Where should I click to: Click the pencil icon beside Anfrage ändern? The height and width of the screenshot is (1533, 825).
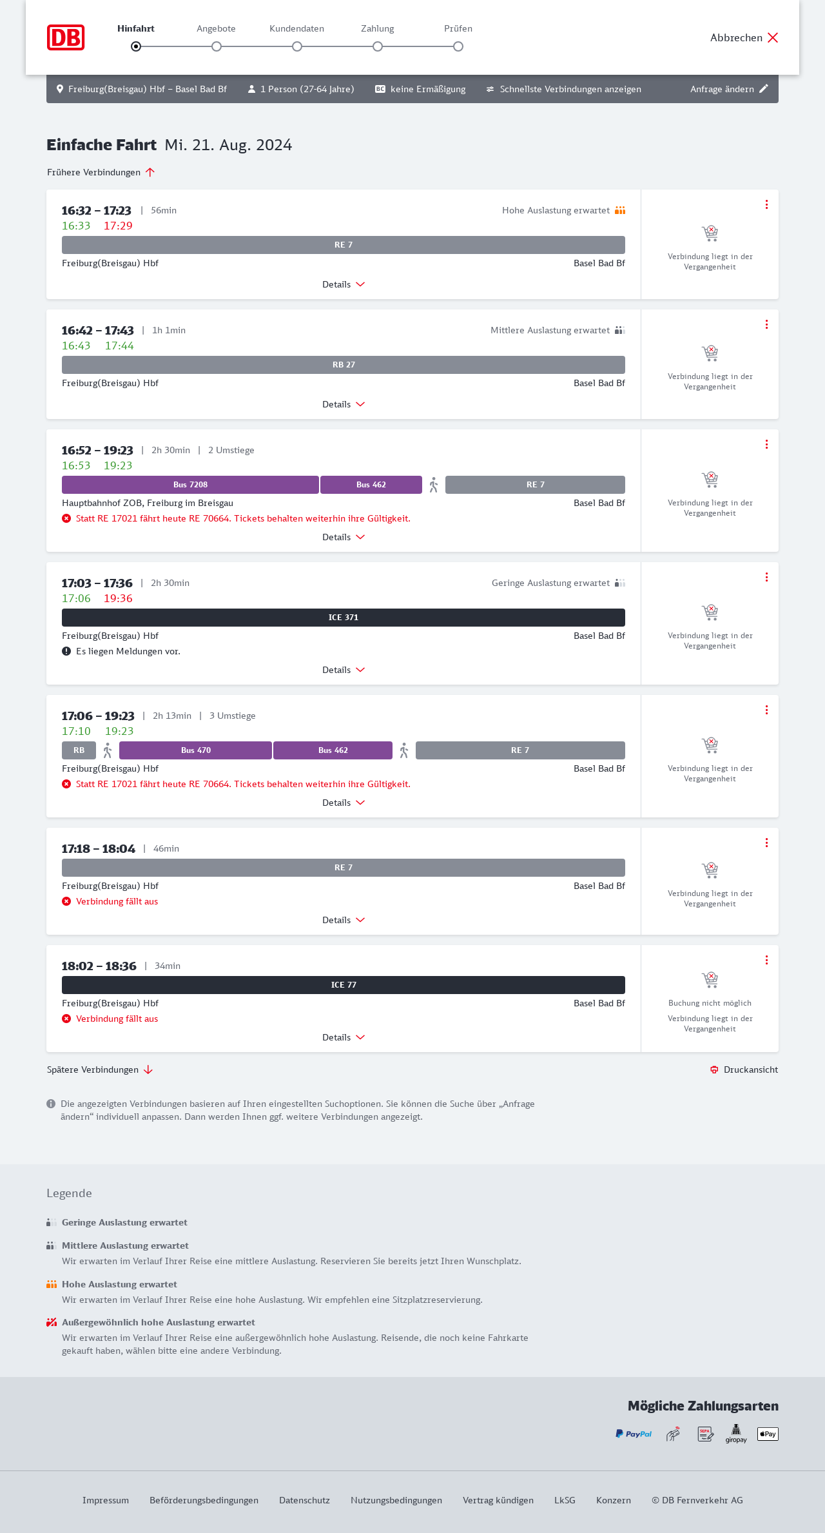764,89
